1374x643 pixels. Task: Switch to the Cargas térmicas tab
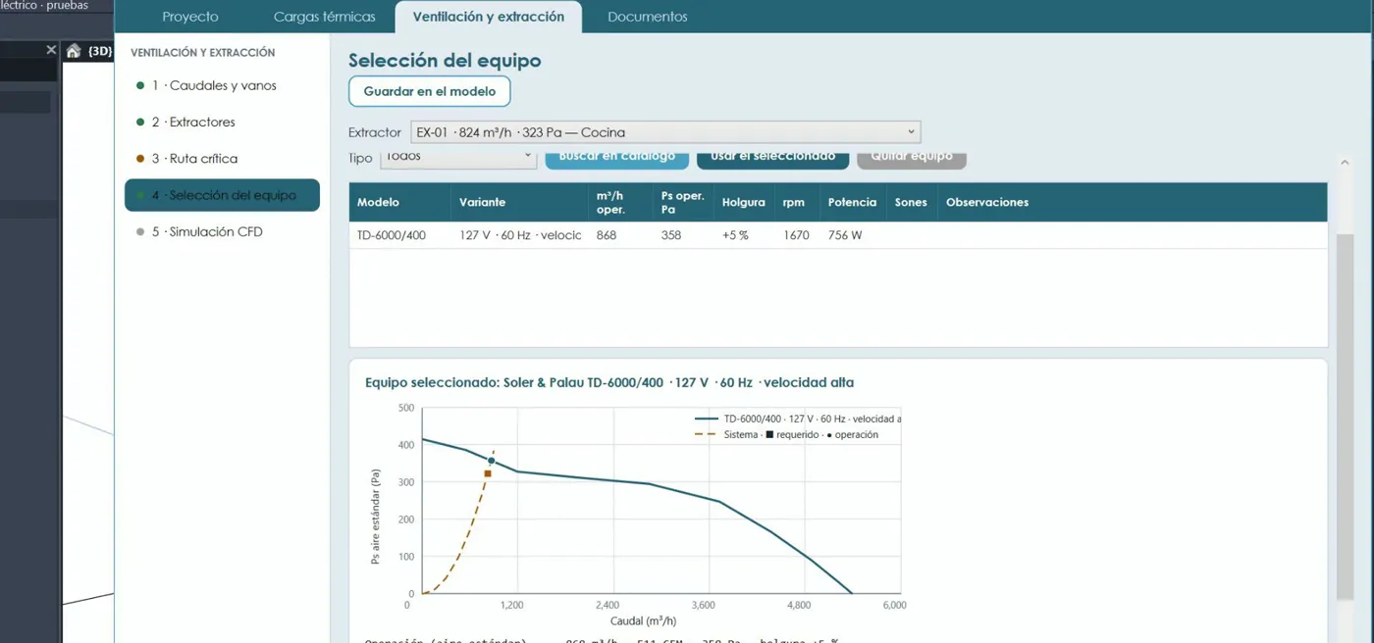325,17
